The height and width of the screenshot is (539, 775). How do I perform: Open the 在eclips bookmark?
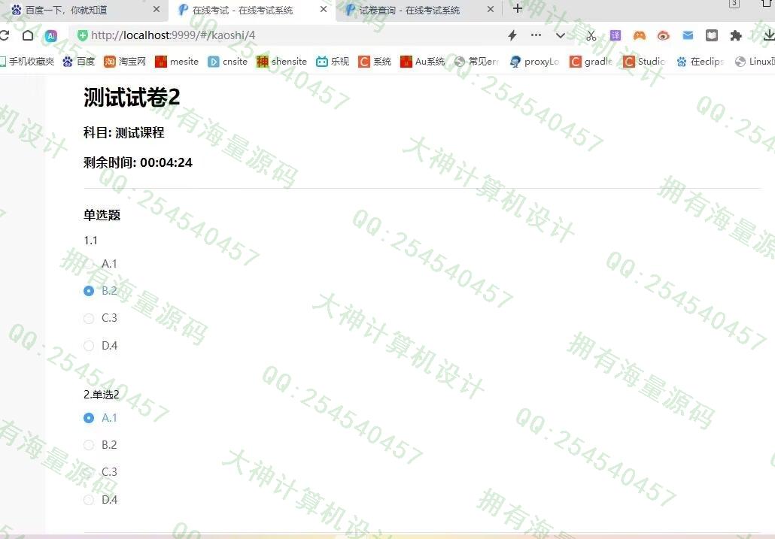[700, 61]
